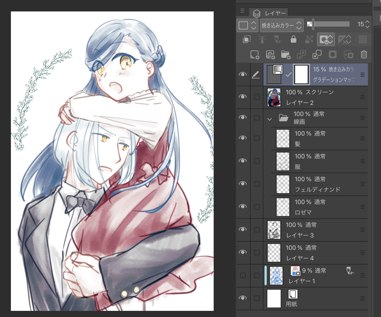The image size is (381, 317).
Task: Hide the グラデーションマップ layer
Action: click(243, 74)
